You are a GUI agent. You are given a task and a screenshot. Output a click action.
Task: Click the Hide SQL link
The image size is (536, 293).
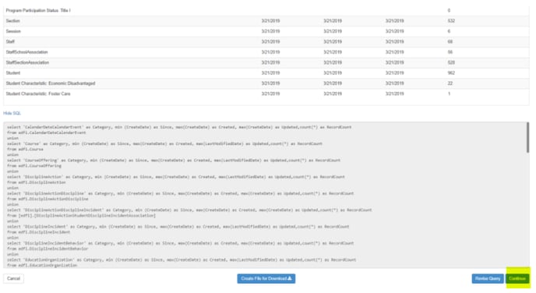click(12, 113)
